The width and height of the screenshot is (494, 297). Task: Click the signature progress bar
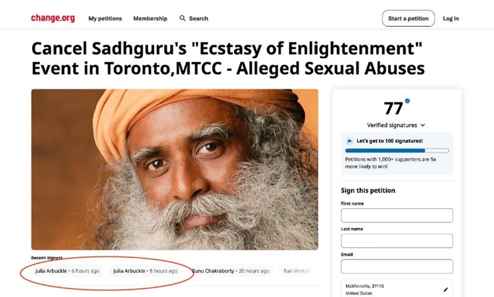397,151
